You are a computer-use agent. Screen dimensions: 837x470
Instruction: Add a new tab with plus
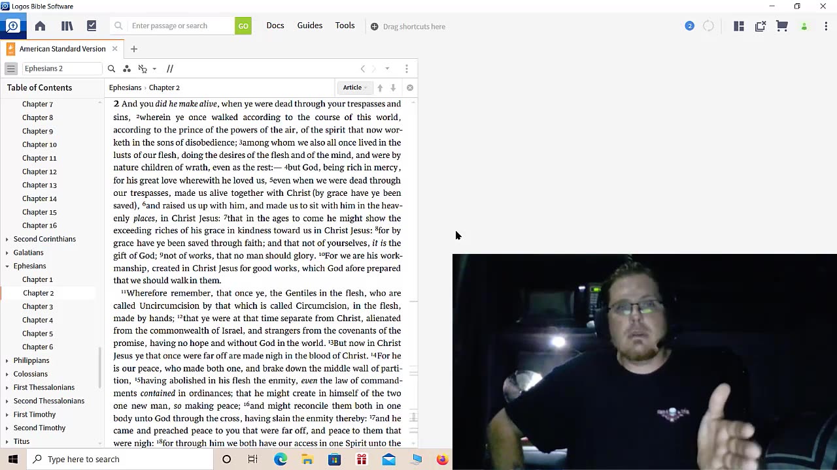tap(134, 49)
